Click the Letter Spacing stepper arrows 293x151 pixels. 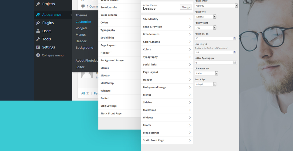pyautogui.click(x=234, y=63)
